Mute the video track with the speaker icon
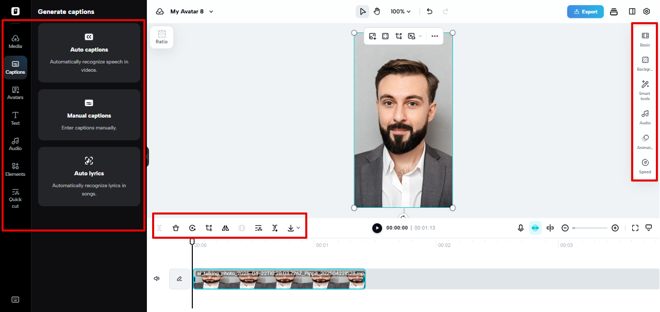The height and width of the screenshot is (312, 660). click(x=156, y=278)
